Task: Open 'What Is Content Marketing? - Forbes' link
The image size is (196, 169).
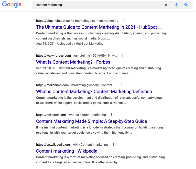Action: coord(73,62)
